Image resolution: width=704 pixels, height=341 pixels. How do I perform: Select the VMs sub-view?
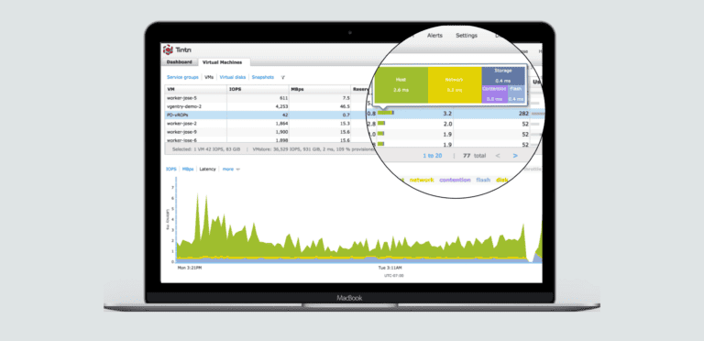click(209, 77)
